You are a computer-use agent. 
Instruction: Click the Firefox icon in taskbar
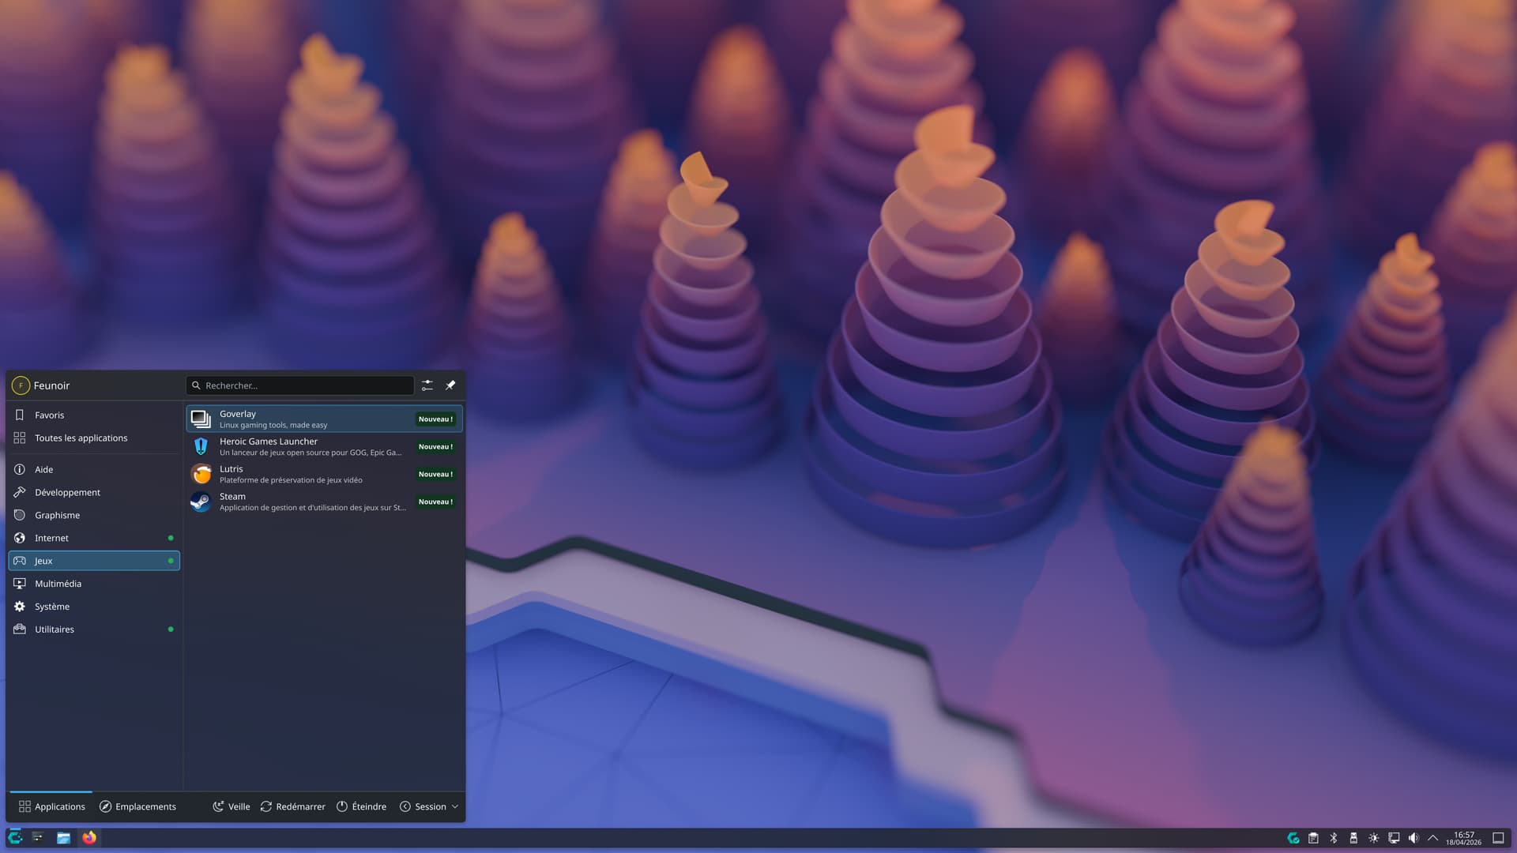pos(89,838)
